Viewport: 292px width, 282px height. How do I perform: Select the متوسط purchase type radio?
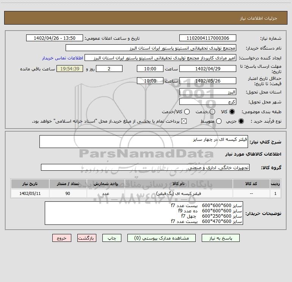pyautogui.click(x=219, y=121)
